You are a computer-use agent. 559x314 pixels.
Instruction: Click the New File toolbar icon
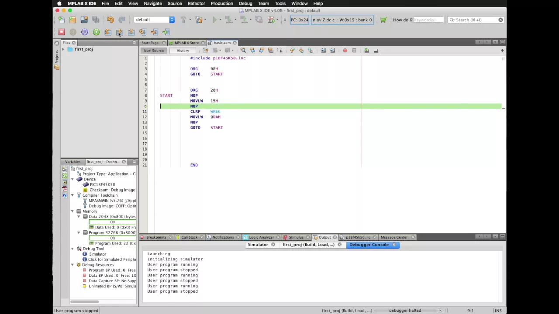point(61,20)
